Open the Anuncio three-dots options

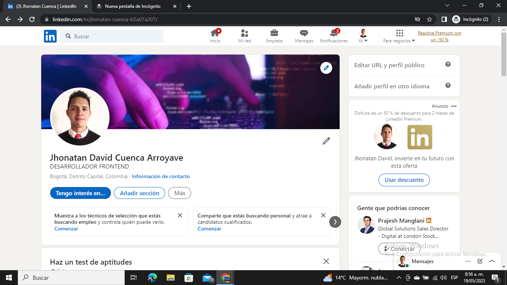click(454, 106)
